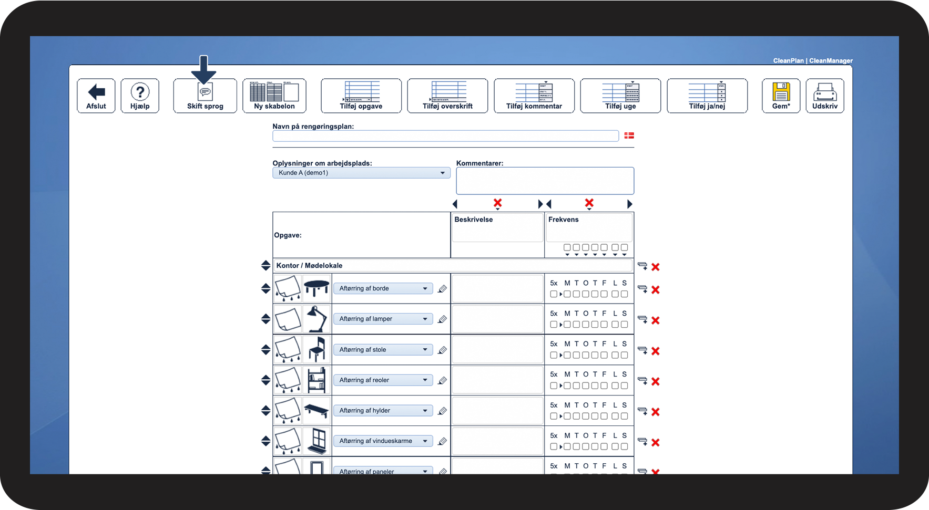Click the description cell for Aftørring af hylder
Screen dimensions: 929x510
(497, 410)
